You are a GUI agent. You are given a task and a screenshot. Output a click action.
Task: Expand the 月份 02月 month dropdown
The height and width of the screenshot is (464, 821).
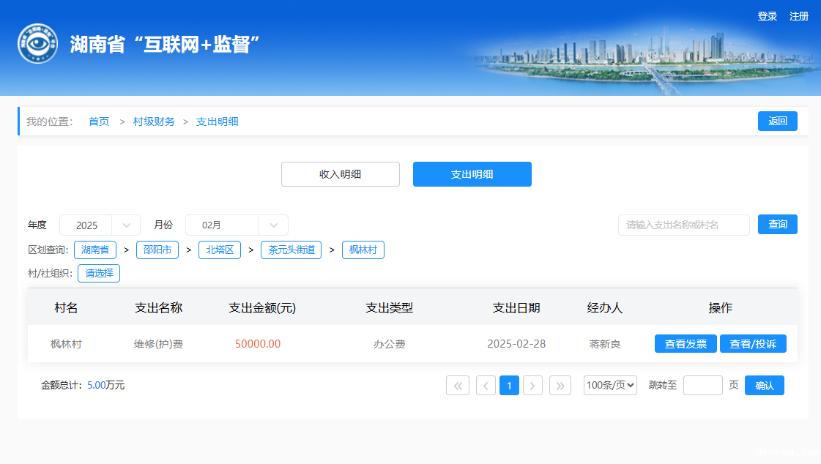click(x=237, y=225)
